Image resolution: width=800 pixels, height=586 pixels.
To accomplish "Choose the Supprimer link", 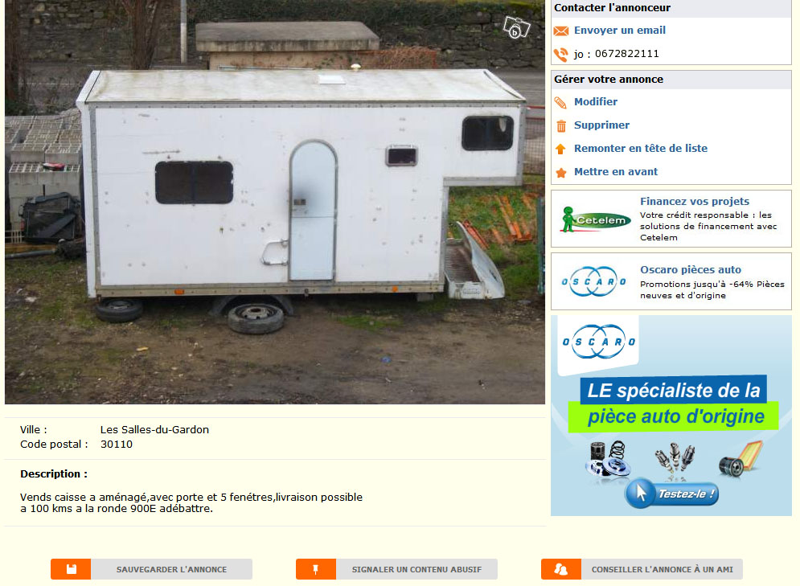I will tap(601, 125).
